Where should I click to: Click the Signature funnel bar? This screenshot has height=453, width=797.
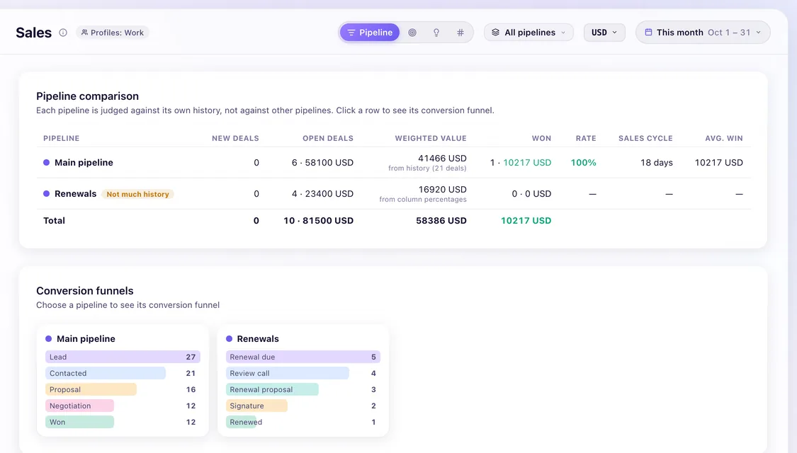[256, 406]
